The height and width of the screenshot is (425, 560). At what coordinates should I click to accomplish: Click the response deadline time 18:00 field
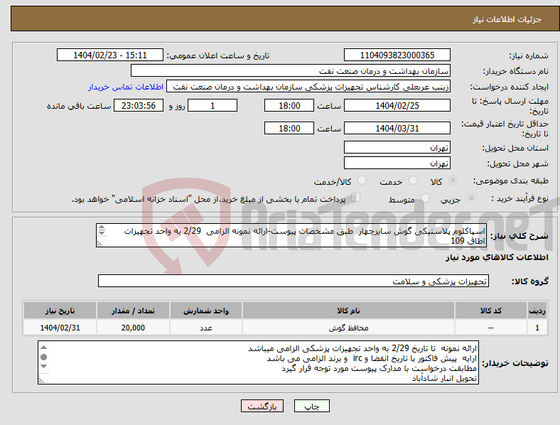point(289,105)
